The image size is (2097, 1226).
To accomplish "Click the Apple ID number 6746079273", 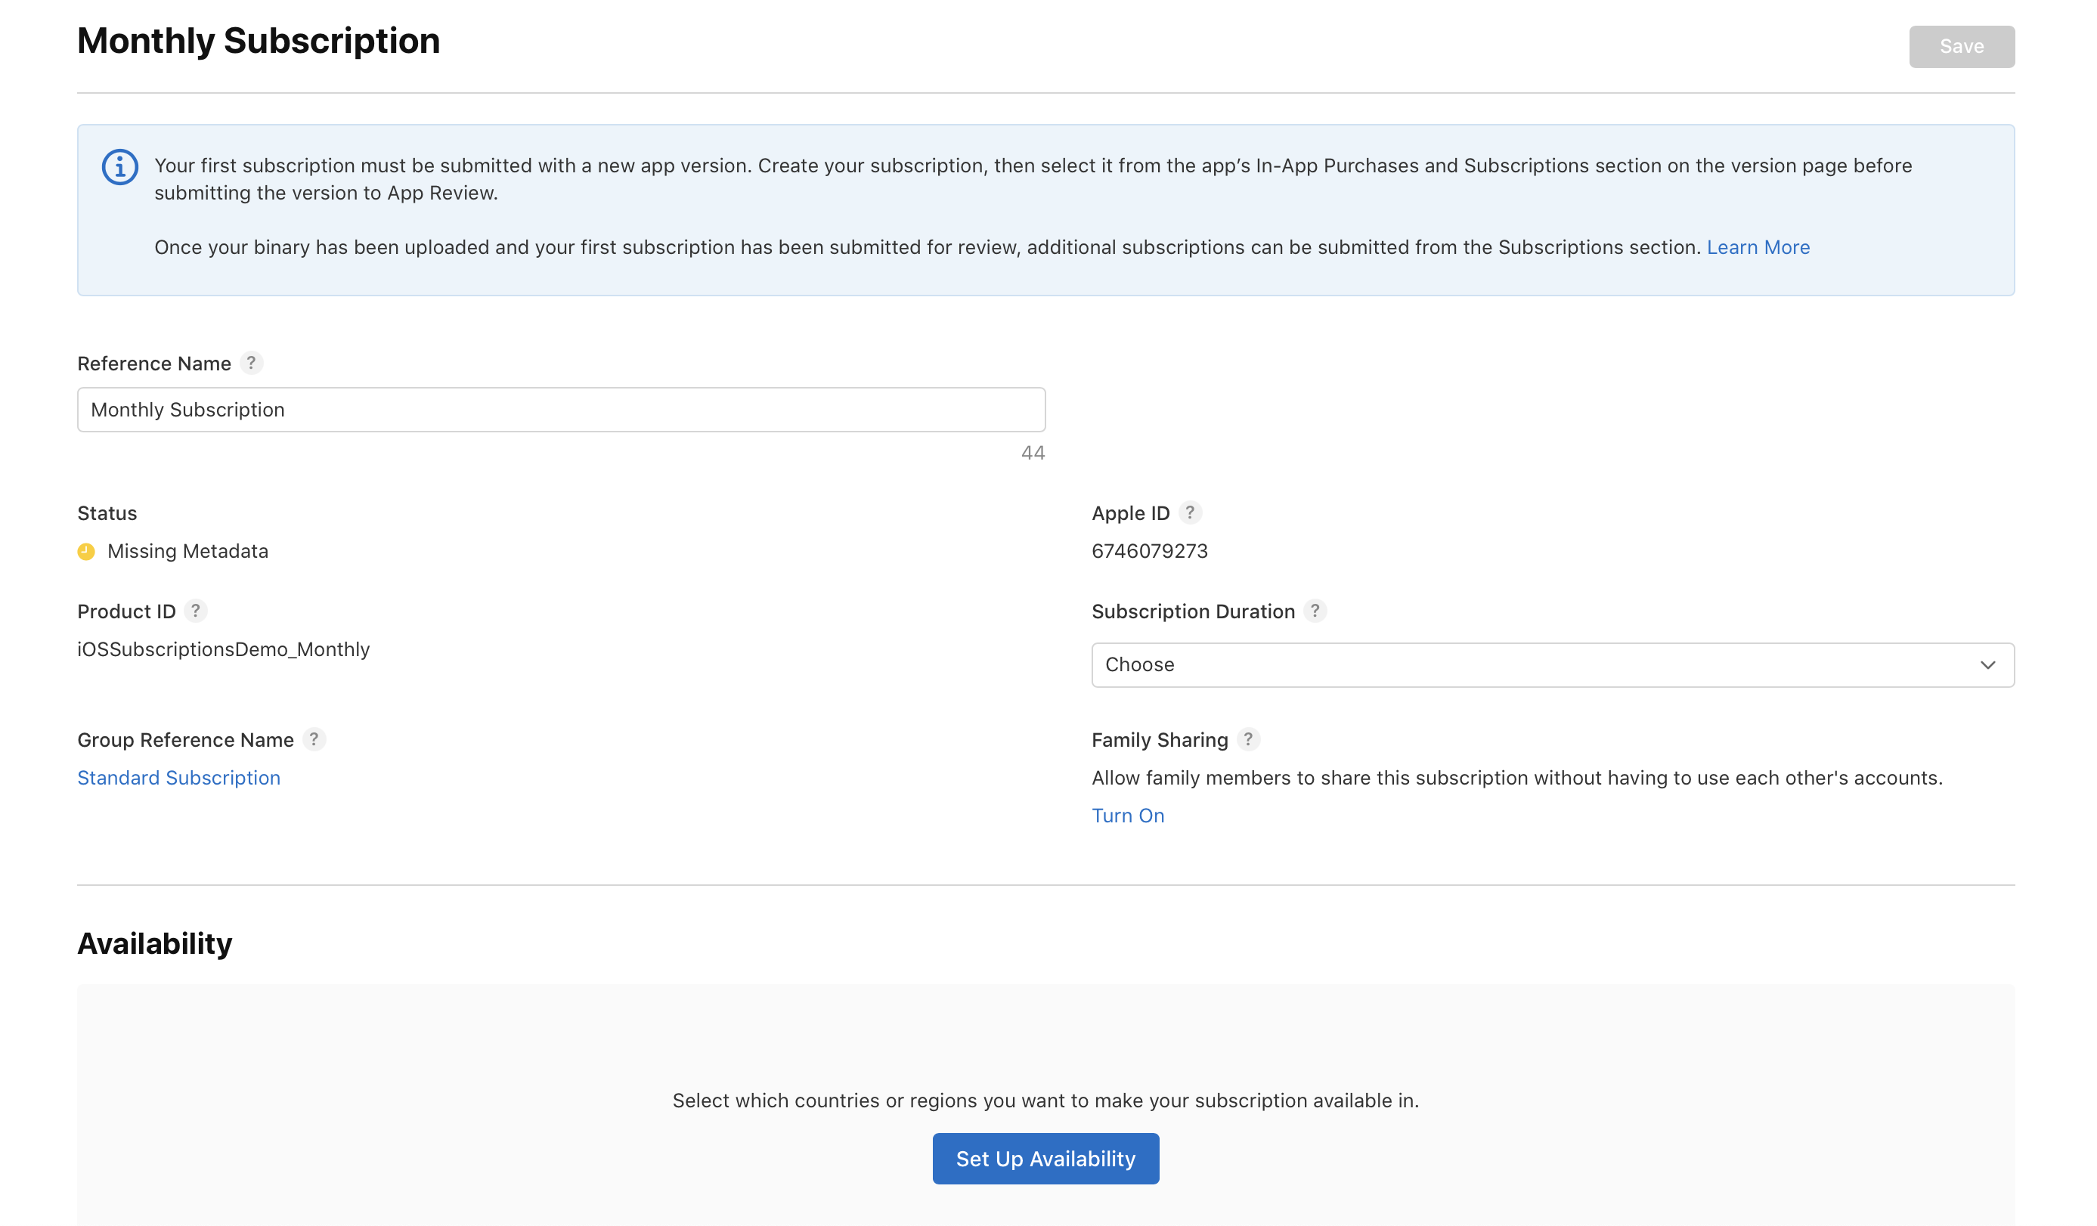I will pyautogui.click(x=1149, y=551).
